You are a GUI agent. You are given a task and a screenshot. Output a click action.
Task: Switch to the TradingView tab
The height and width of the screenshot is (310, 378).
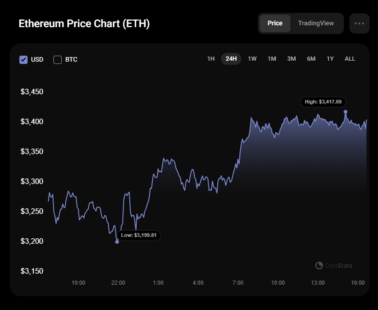tap(316, 23)
